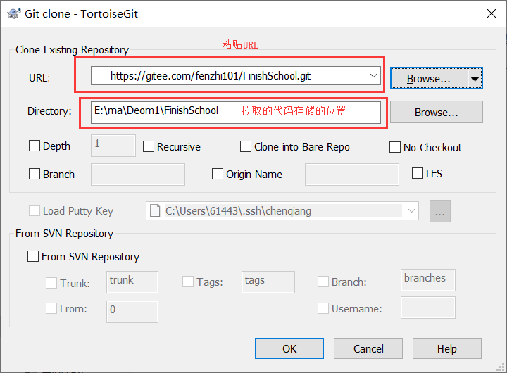Click the branches text field
The height and width of the screenshot is (373, 507).
click(428, 280)
